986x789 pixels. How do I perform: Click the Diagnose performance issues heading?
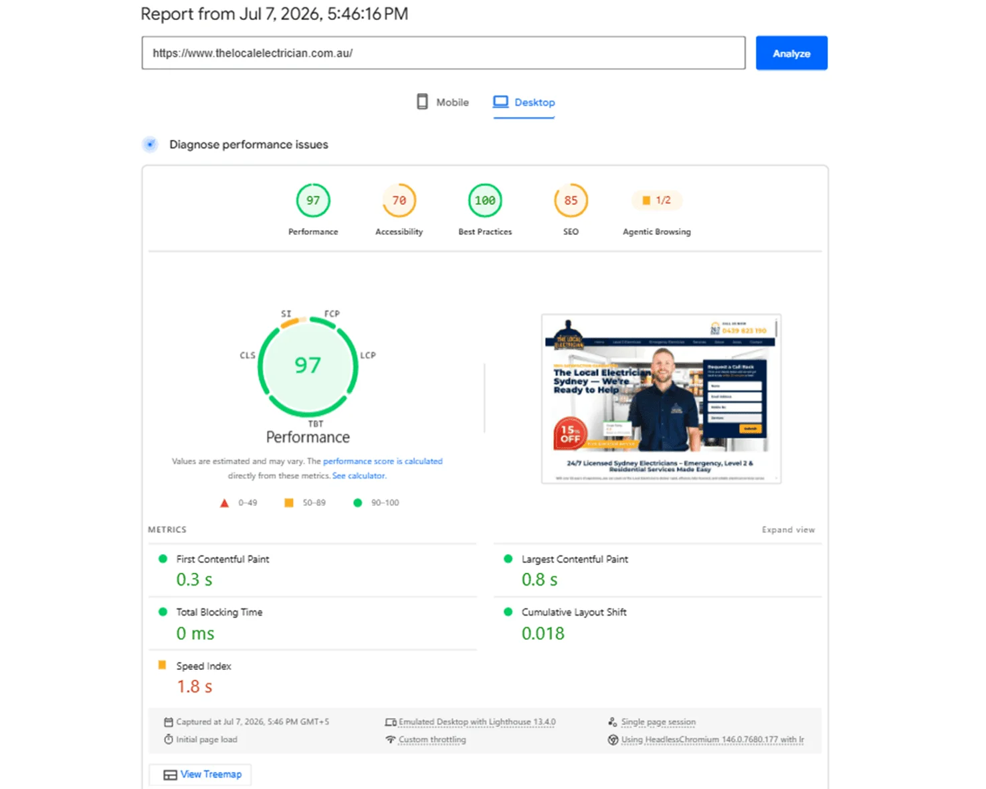coord(249,145)
